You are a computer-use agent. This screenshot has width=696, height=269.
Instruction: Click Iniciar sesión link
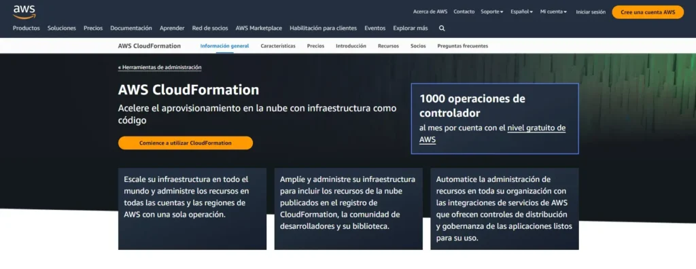591,12
